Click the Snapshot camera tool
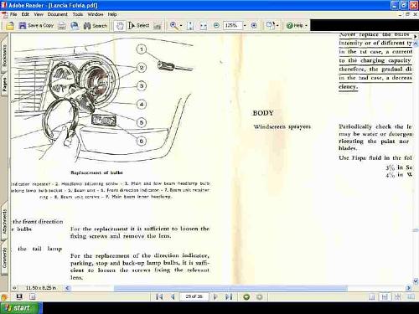This screenshot has width=419, height=314. pos(158,26)
